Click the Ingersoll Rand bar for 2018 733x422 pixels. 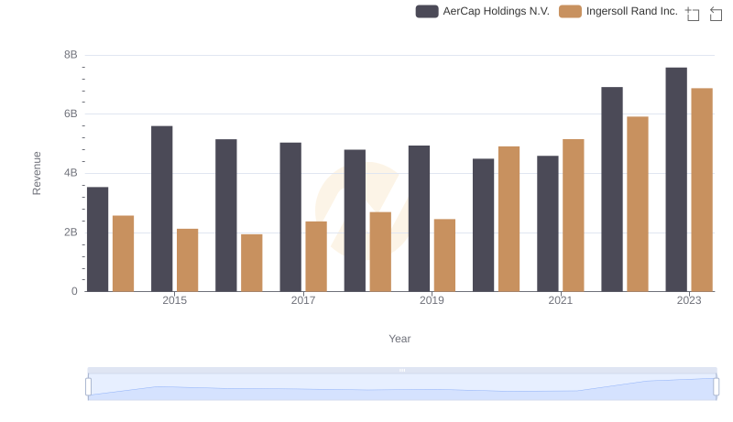coord(380,252)
